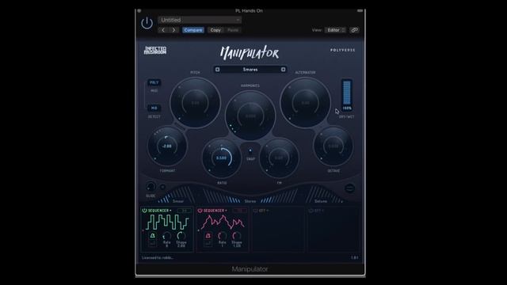This screenshot has height=285, width=507.
Task: Click the Compare button
Action: pos(193,30)
